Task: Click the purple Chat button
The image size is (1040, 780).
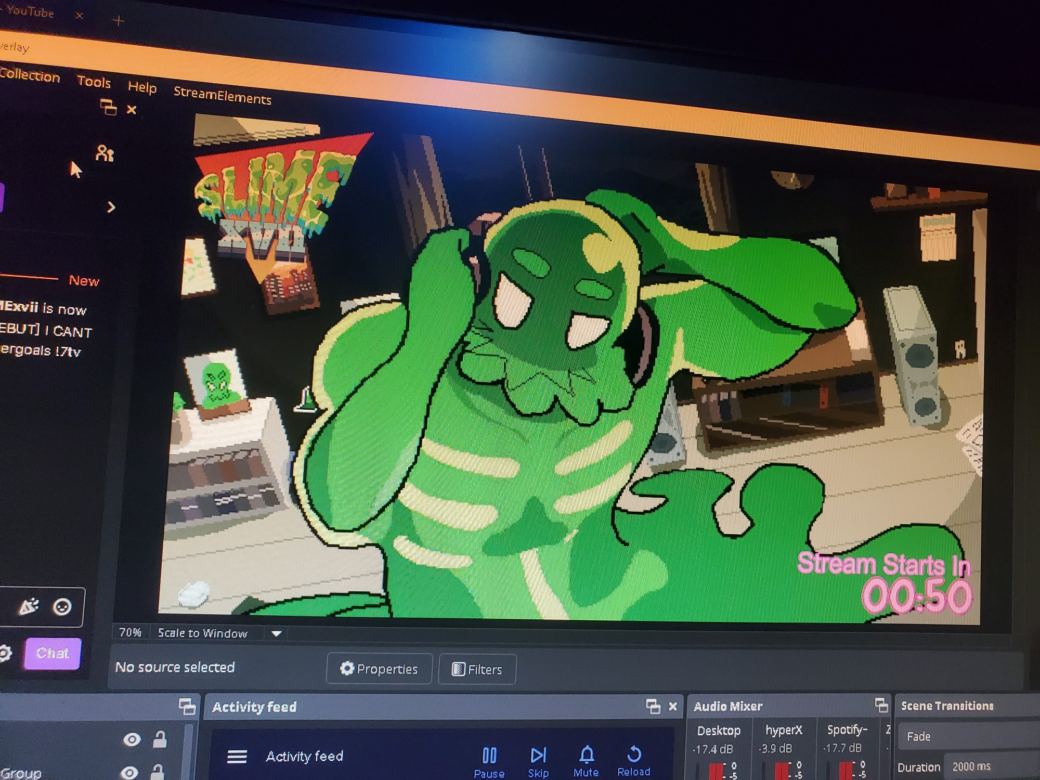Action: (53, 653)
